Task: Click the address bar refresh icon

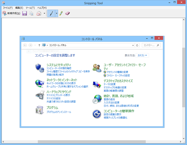Action: [x=137, y=45]
